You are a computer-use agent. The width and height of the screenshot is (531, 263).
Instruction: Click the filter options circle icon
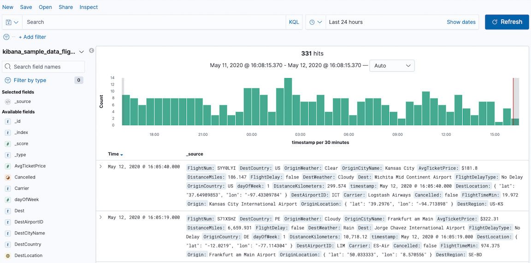pos(6,37)
